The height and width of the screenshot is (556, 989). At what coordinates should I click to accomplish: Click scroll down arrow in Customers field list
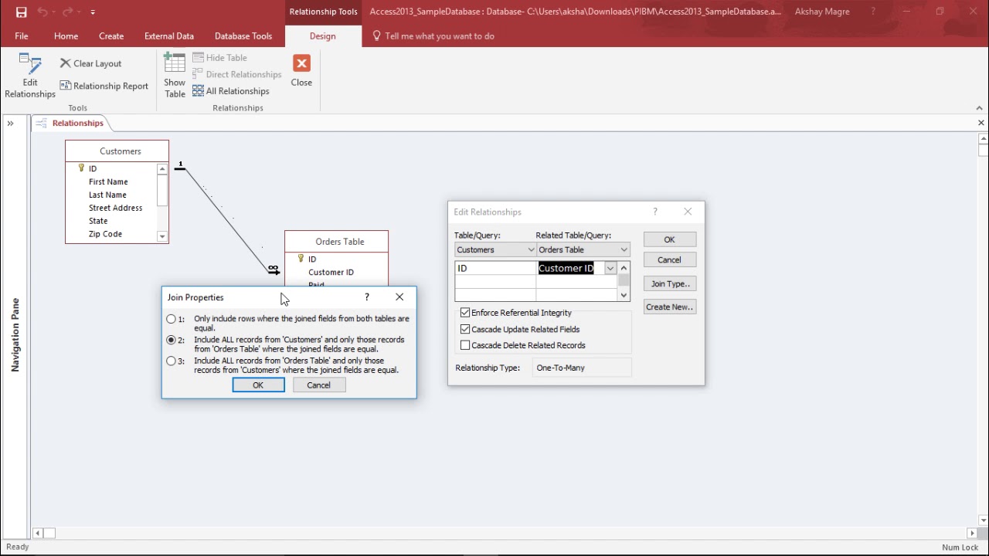pos(162,237)
